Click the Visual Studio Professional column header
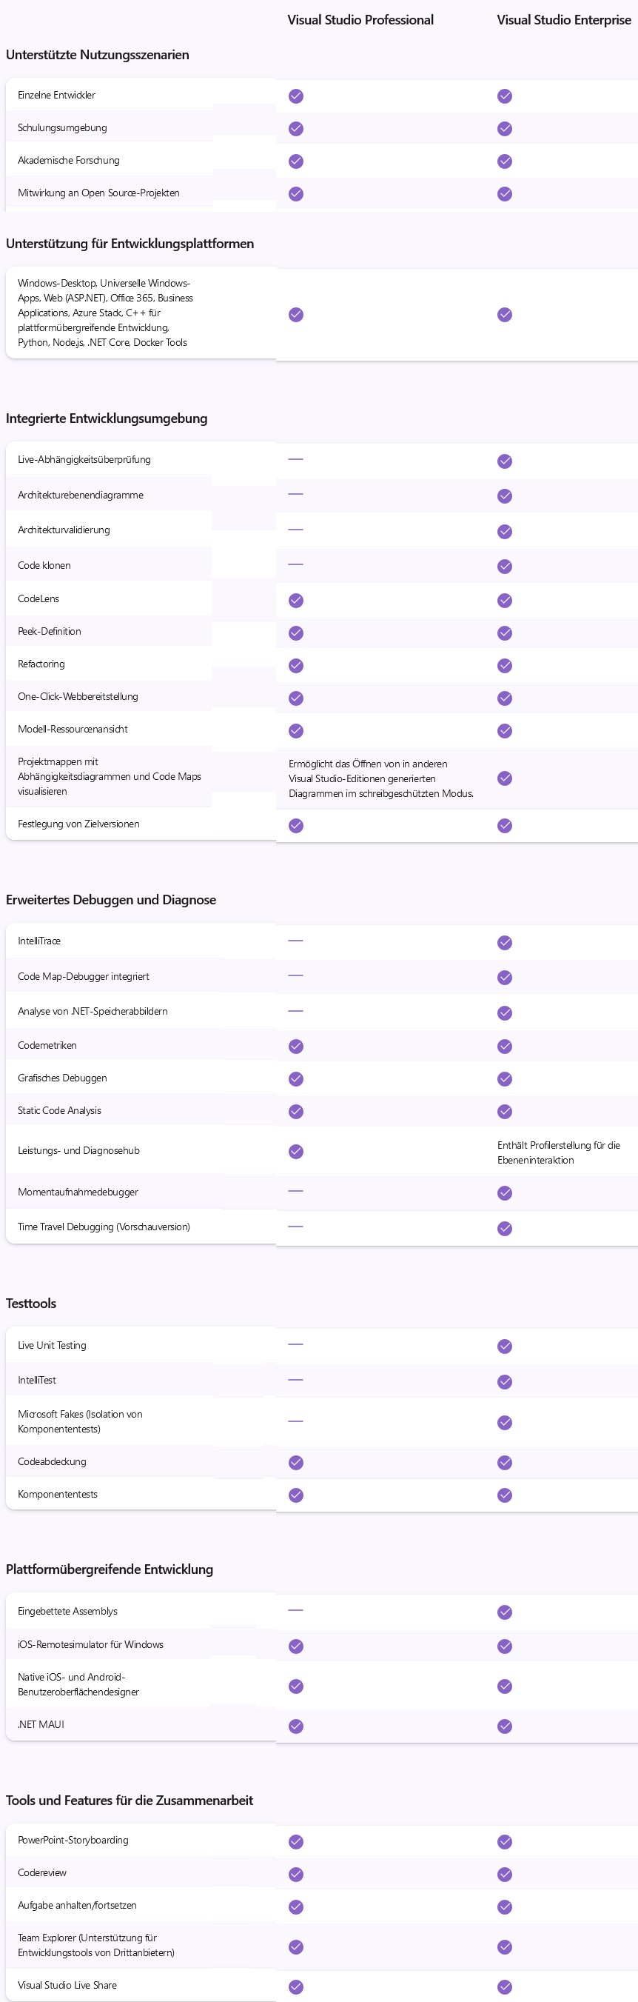Image resolution: width=638 pixels, height=2002 pixels. coord(360,20)
